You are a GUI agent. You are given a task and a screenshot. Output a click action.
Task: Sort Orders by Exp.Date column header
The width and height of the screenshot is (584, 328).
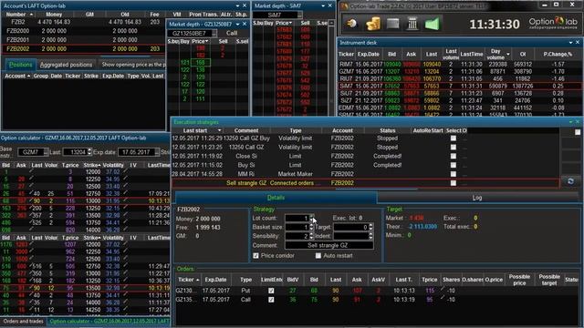click(215, 280)
